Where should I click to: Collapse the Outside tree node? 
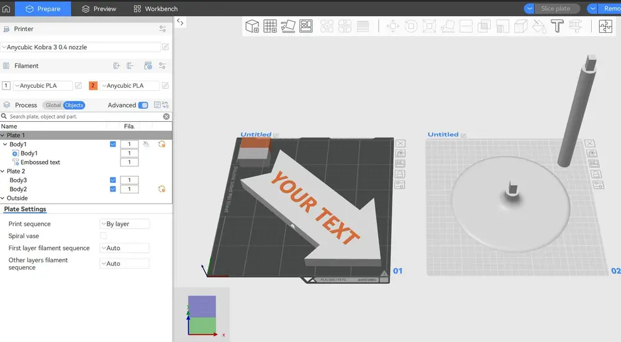pyautogui.click(x=2, y=198)
